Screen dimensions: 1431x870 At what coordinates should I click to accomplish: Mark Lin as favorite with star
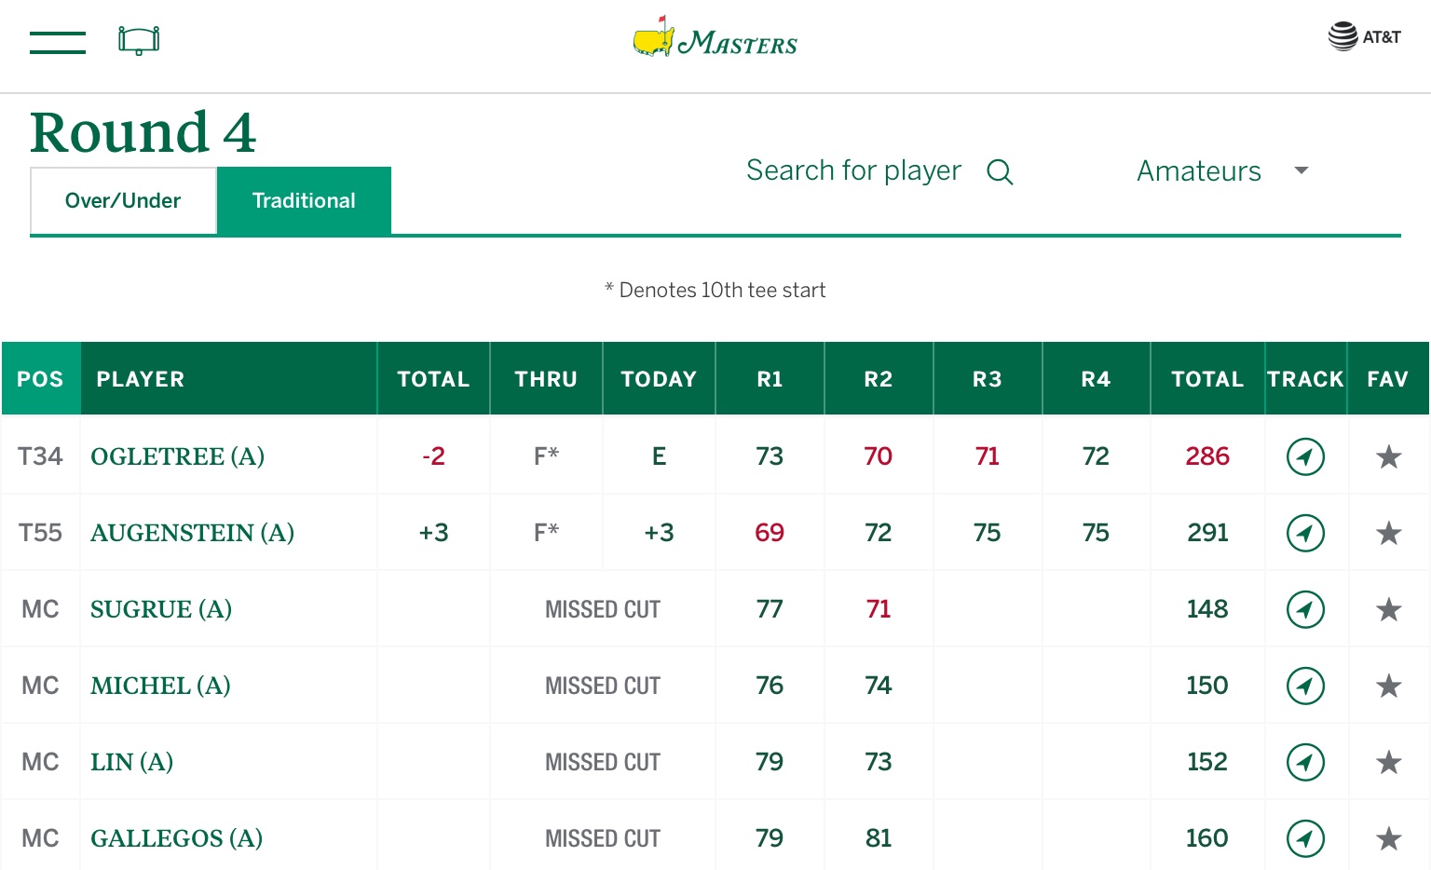coord(1388,762)
